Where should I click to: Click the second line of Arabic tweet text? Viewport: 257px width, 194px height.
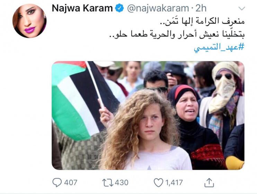point(177,34)
